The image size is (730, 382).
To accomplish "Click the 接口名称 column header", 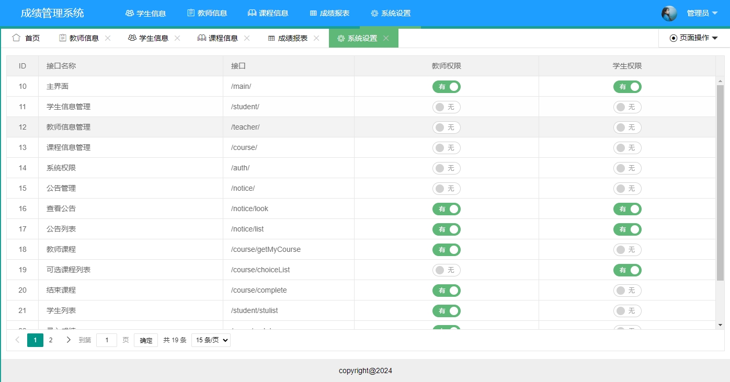I will click(131, 66).
